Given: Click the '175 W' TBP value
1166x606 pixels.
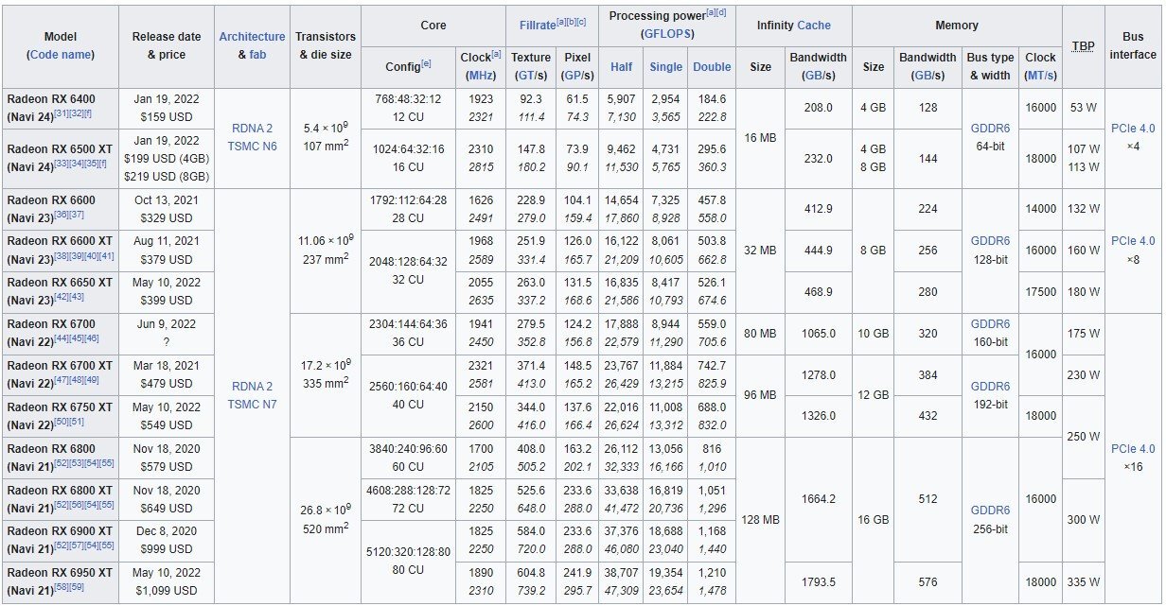Looking at the screenshot, I should (x=1084, y=333).
